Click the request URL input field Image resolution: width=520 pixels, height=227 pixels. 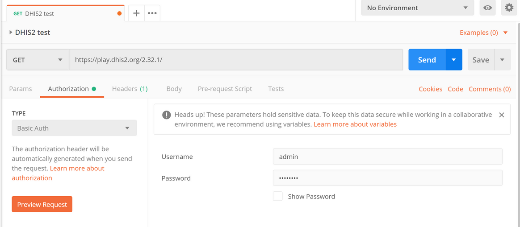236,60
